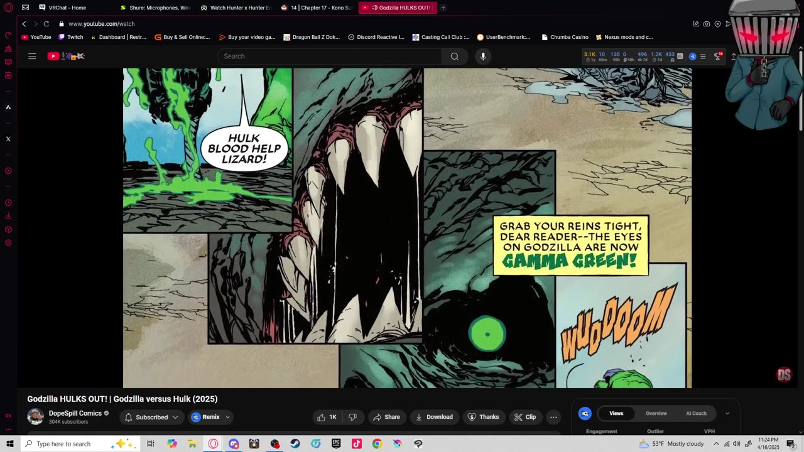Screen dimensions: 804x452
Task: Open the X (Twitter) sidebar icon
Action: click(x=8, y=139)
